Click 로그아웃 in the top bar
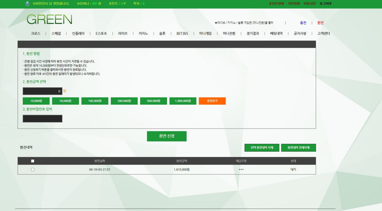 325,4
